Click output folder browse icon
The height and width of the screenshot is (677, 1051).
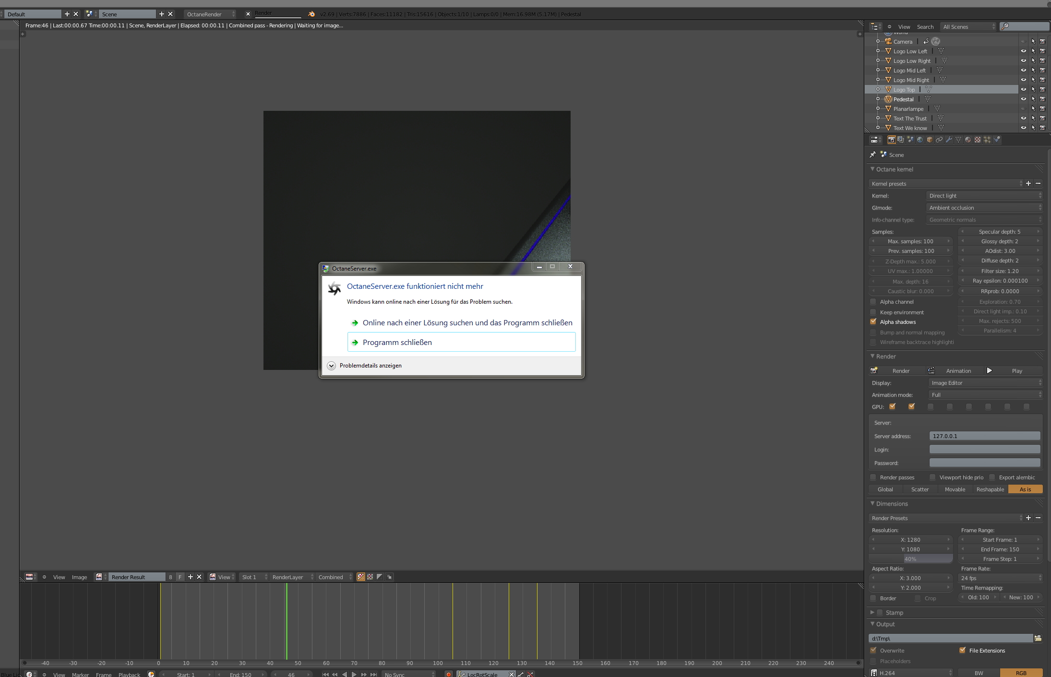coord(1038,638)
